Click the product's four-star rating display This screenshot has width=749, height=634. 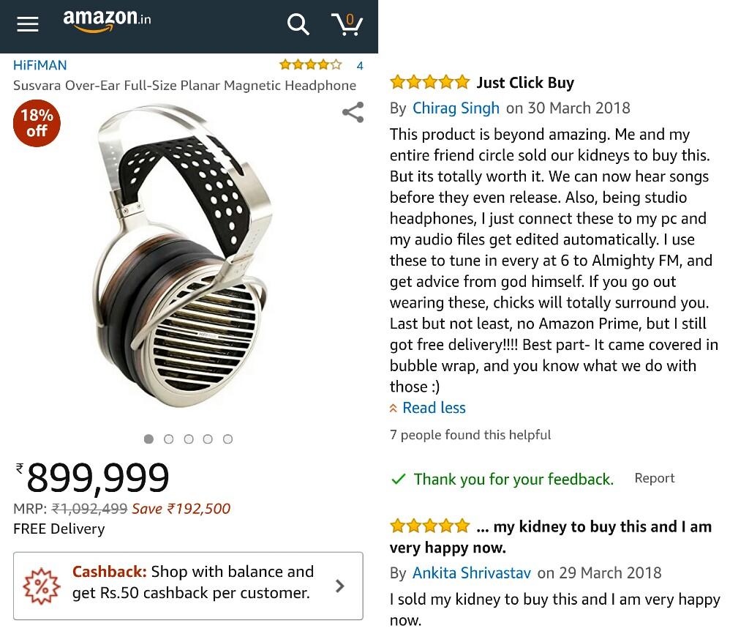tap(310, 64)
